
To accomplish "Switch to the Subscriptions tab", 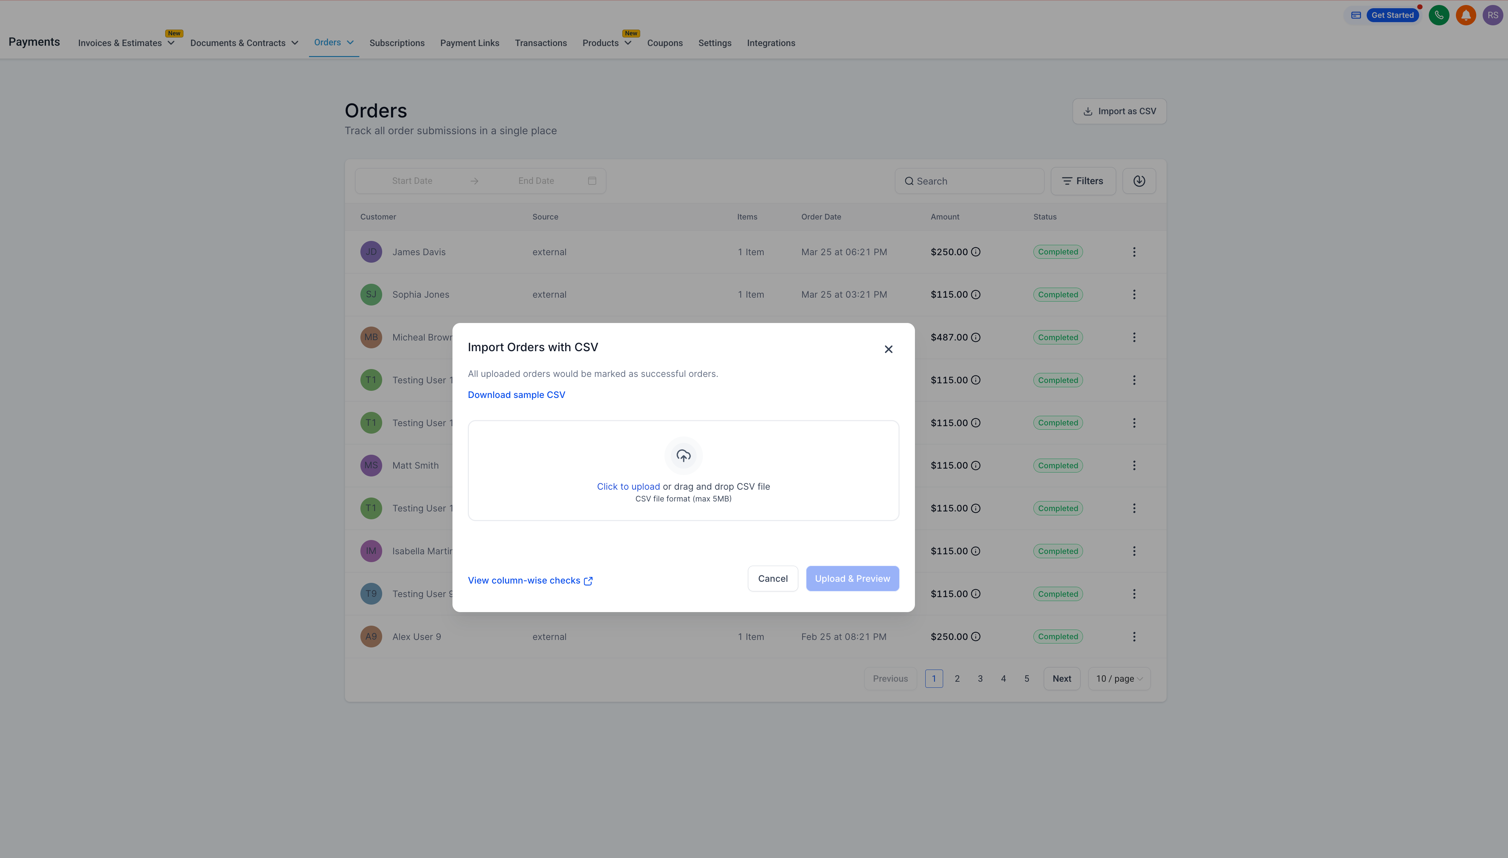I will pyautogui.click(x=396, y=43).
